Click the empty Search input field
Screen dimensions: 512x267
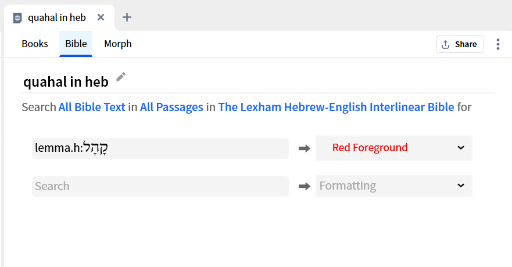(x=160, y=186)
